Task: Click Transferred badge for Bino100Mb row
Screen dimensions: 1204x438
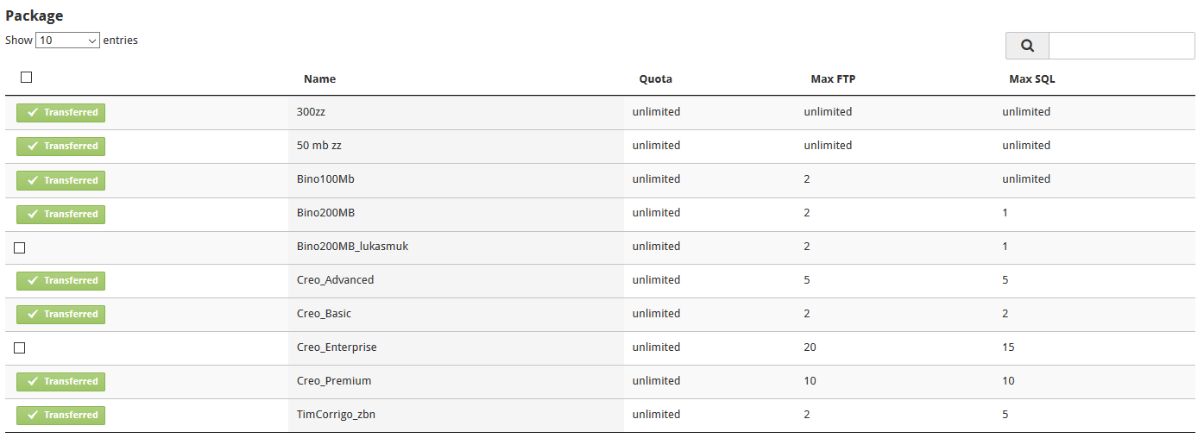Action: tap(61, 180)
